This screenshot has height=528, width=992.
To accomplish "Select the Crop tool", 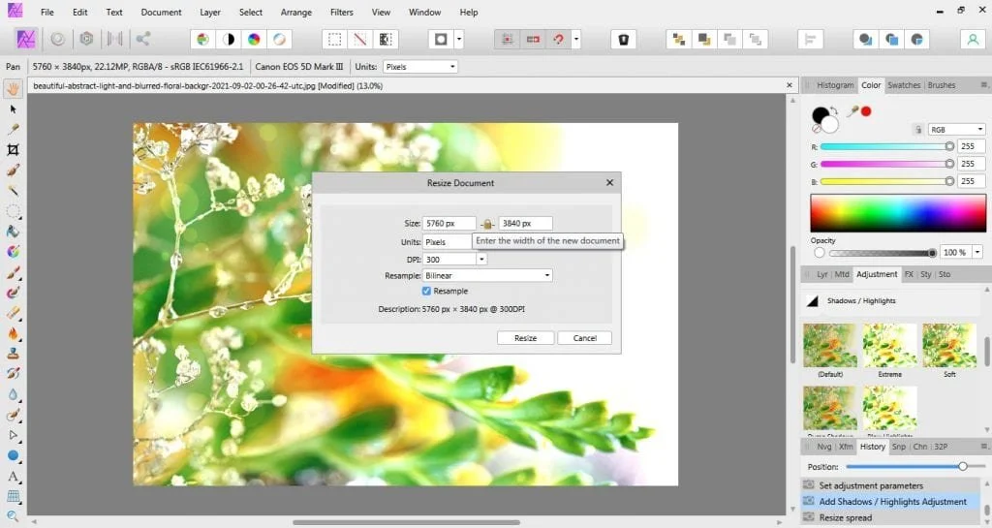I will pyautogui.click(x=13, y=150).
